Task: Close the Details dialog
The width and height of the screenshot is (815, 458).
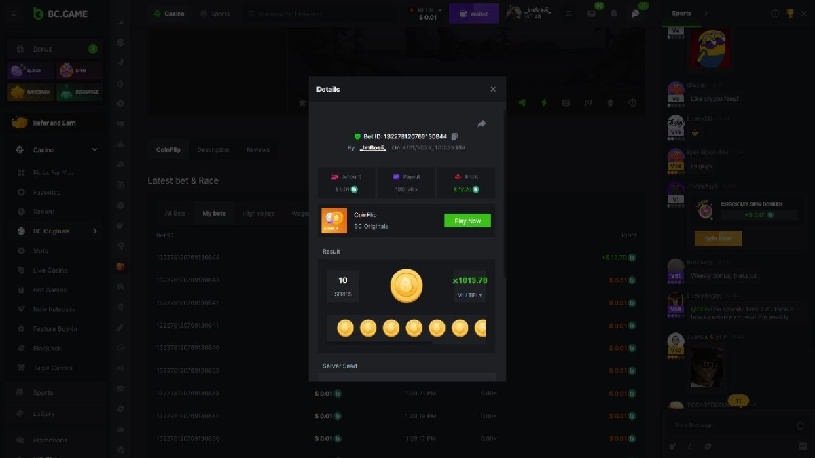Action: tap(493, 89)
